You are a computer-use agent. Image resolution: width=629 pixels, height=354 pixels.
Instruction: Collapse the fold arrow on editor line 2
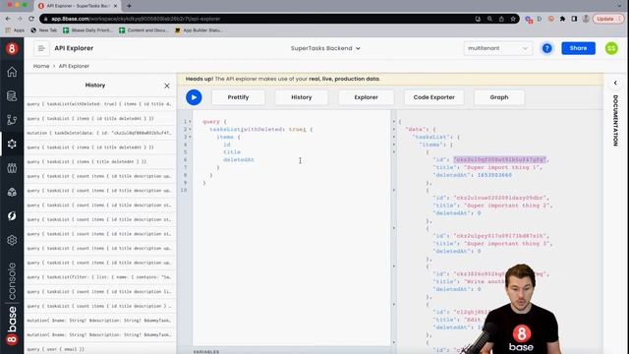[x=190, y=129]
